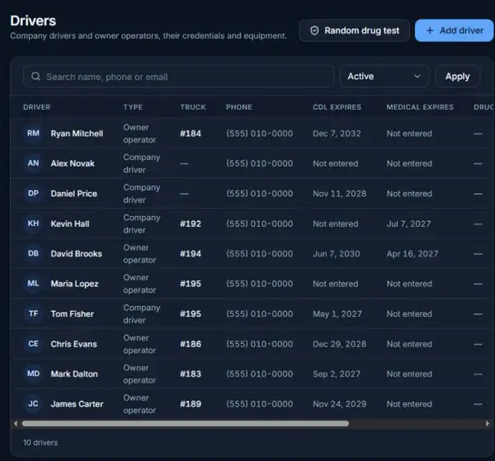Viewport: 495px width, 461px height.
Task: Click truck #195 in Maria Lopez's row
Action: pos(191,284)
